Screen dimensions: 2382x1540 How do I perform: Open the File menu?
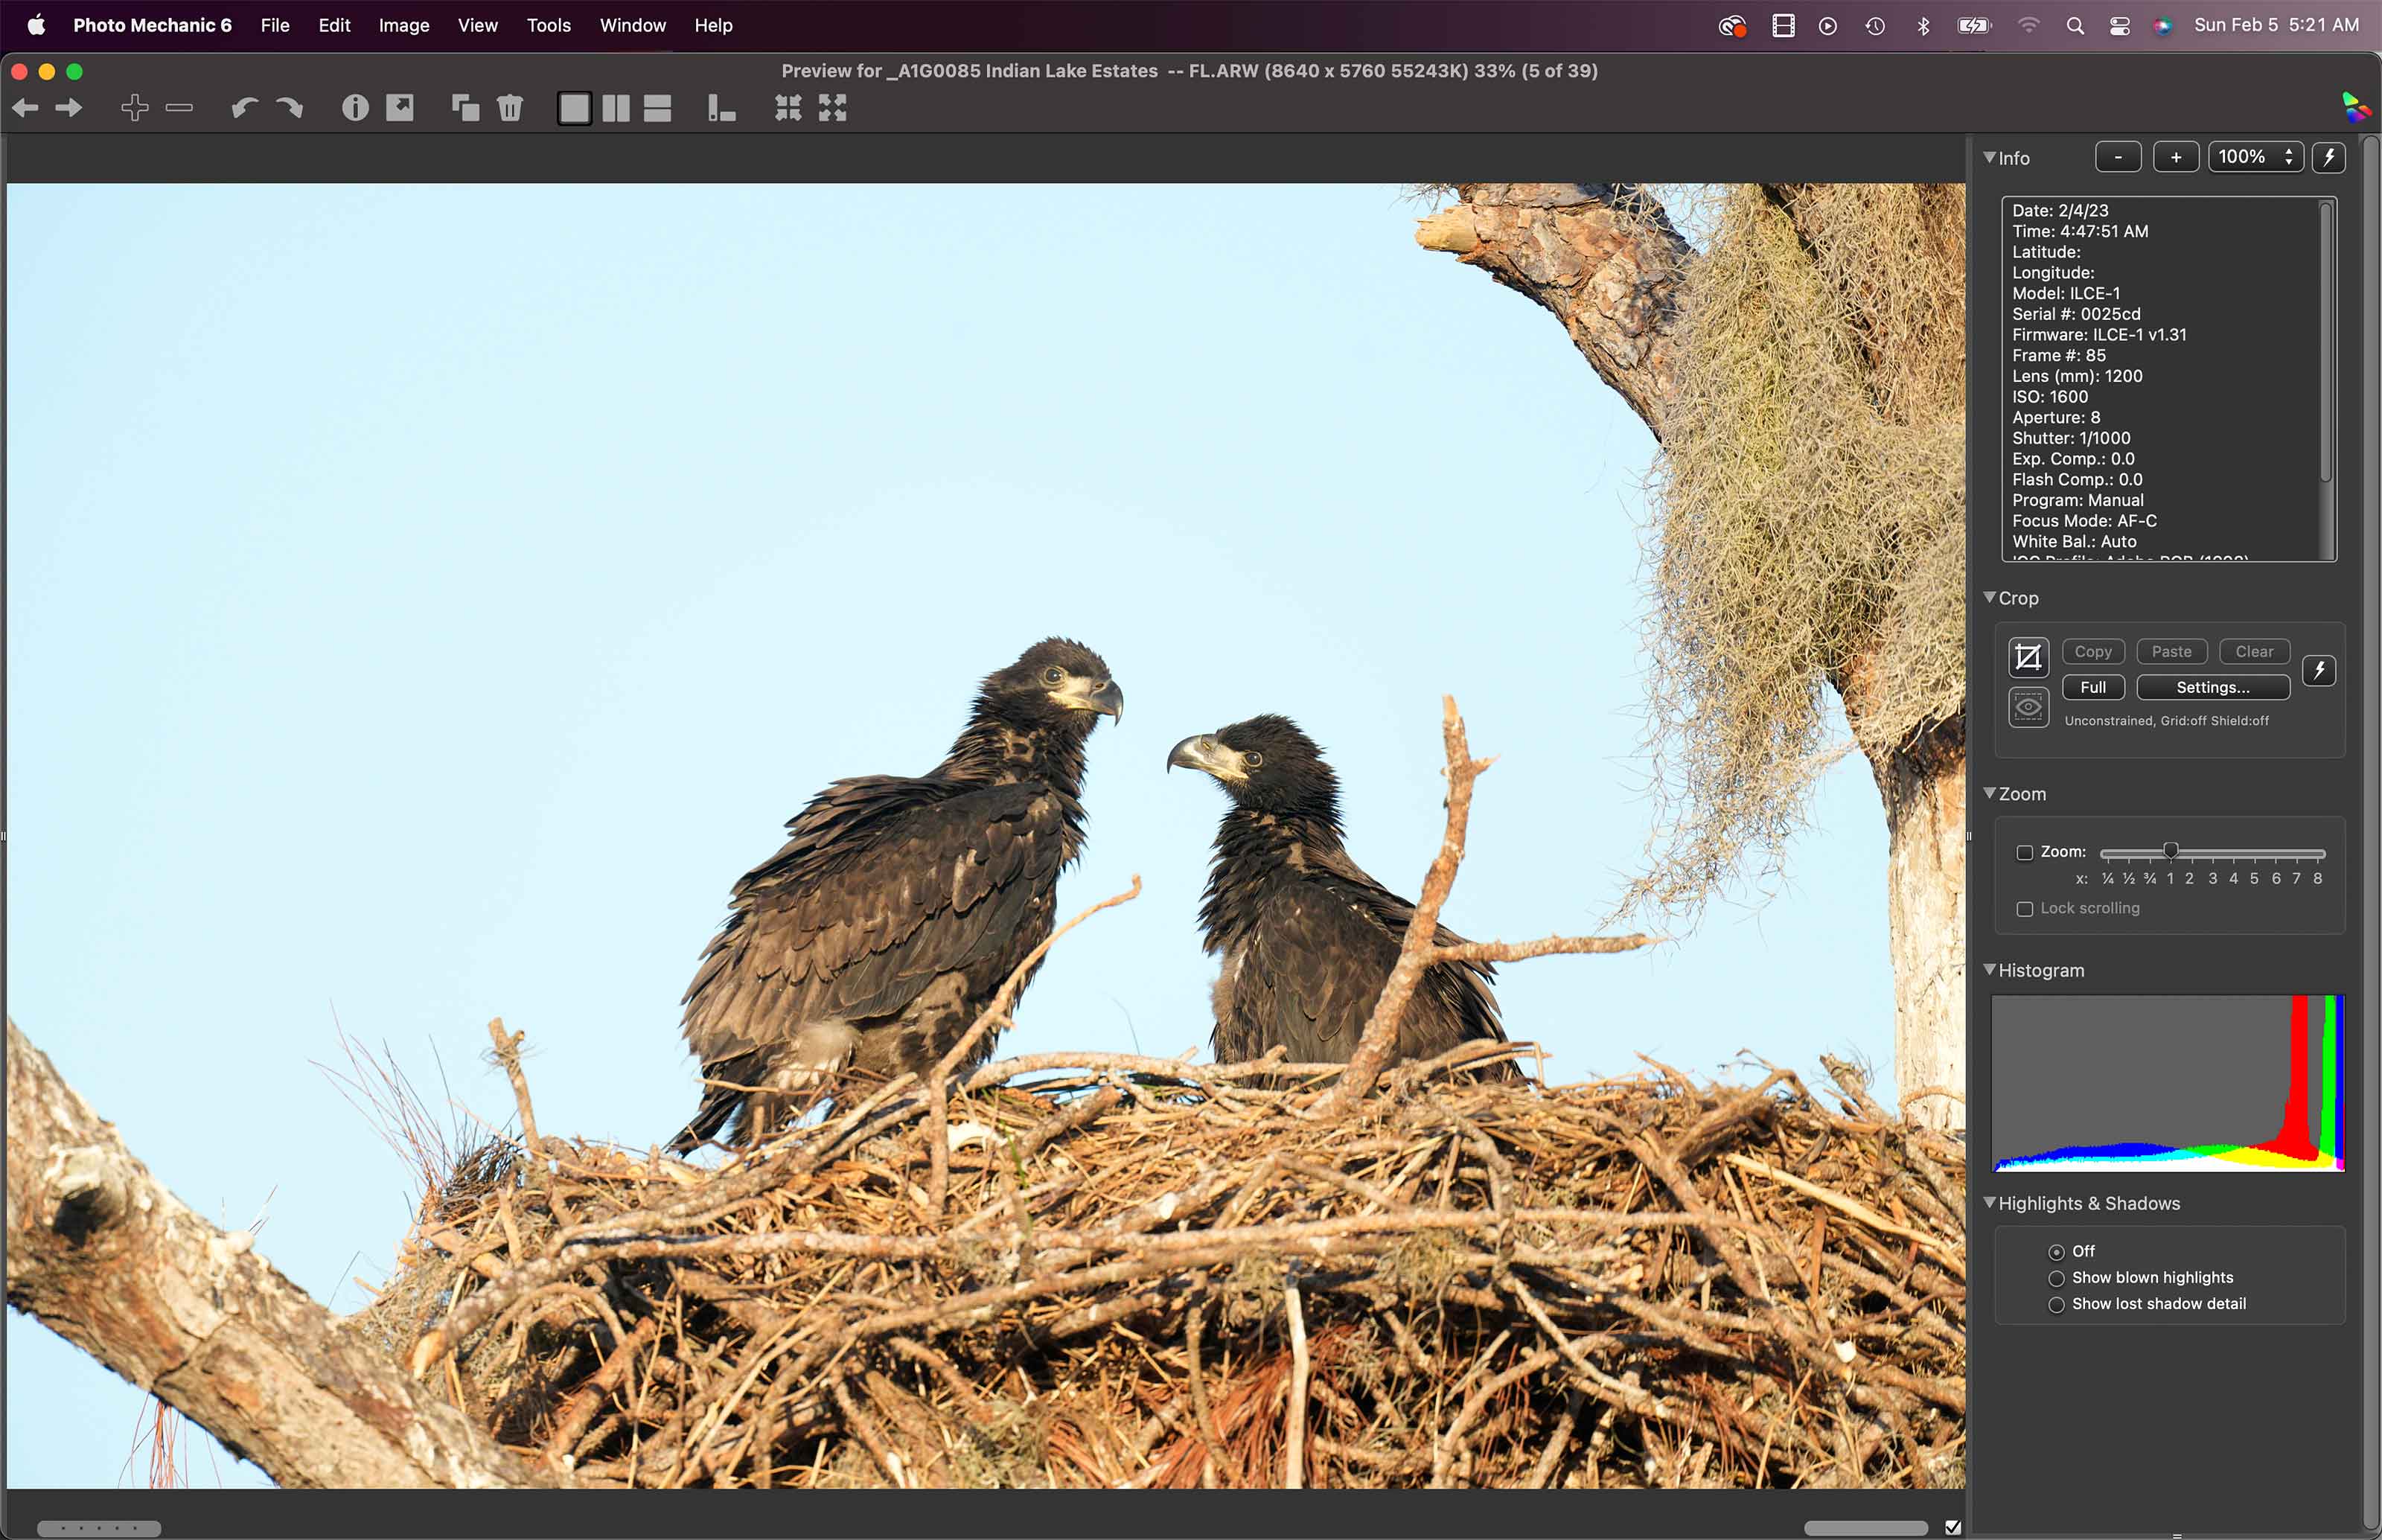(x=275, y=26)
